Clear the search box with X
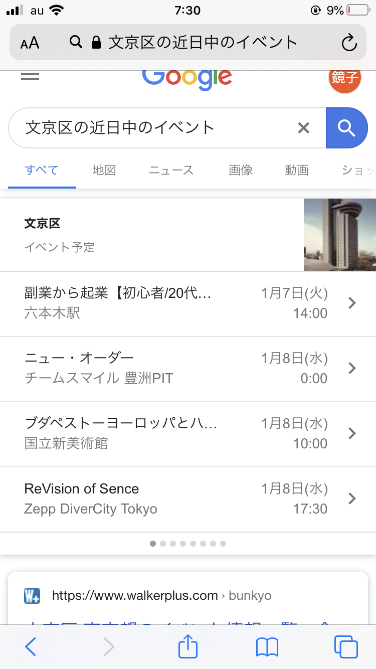Viewport: 376px width, 669px height. tap(303, 128)
